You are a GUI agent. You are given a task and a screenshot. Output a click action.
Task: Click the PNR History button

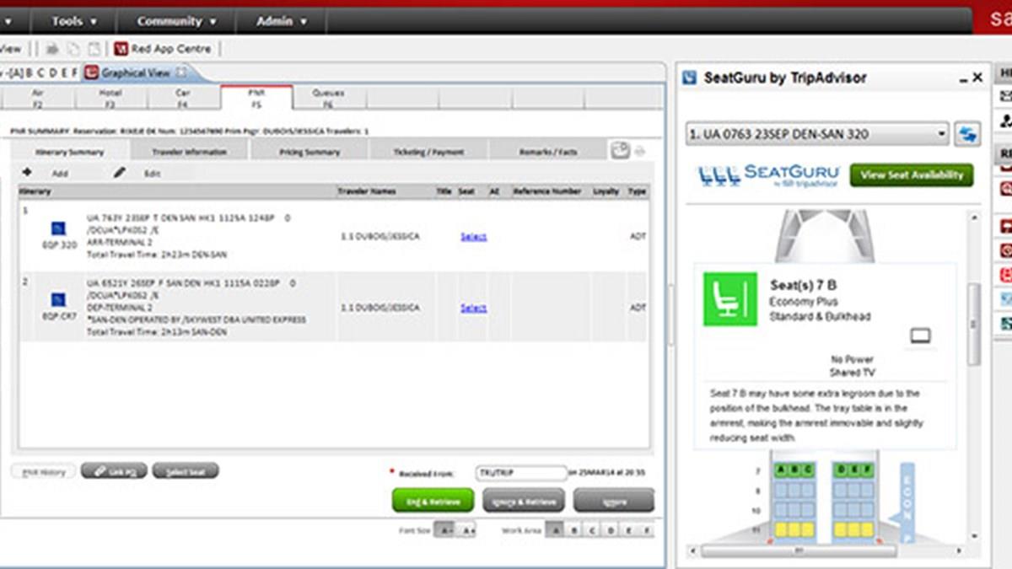coord(44,472)
